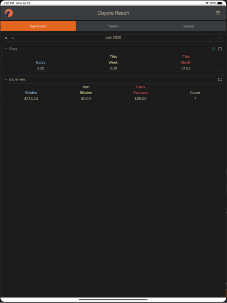Select the This Week fees label
This screenshot has height=303, width=227.
(113, 60)
